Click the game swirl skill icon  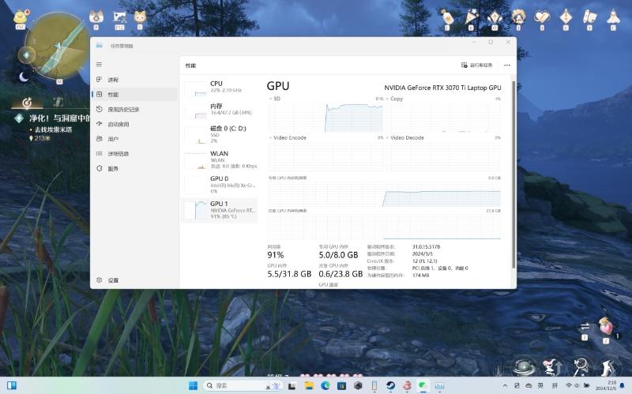pyautogui.click(x=524, y=366)
